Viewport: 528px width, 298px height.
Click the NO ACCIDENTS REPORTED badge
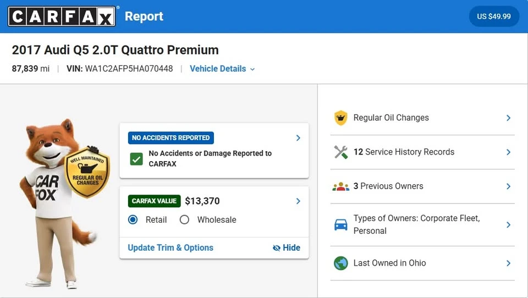pyautogui.click(x=170, y=137)
